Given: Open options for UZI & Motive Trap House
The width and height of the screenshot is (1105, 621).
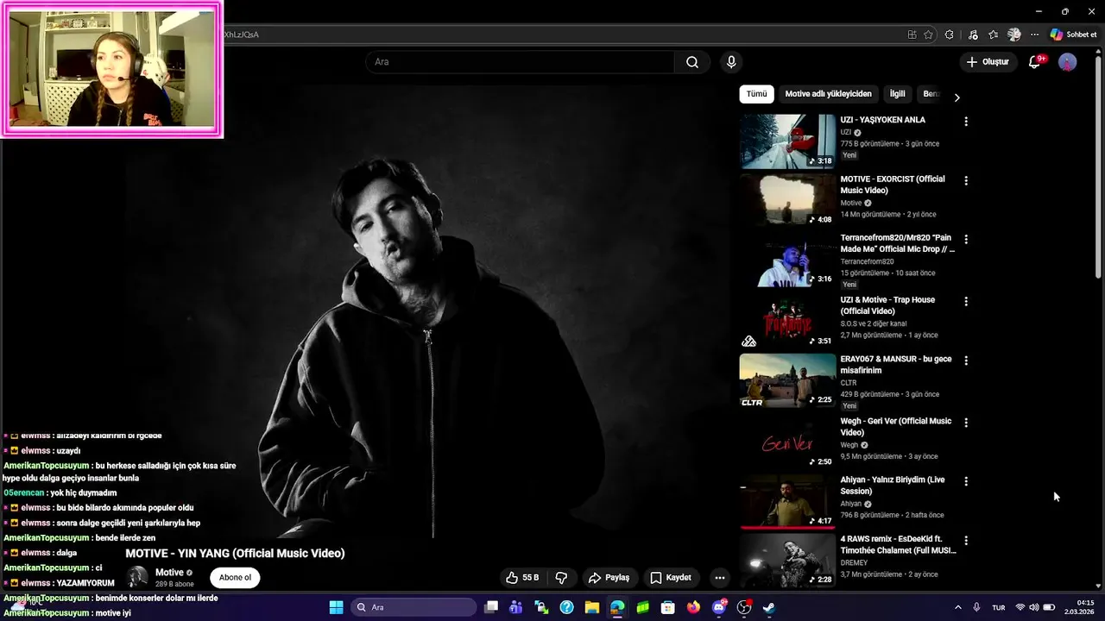Looking at the screenshot, I should pos(966,302).
